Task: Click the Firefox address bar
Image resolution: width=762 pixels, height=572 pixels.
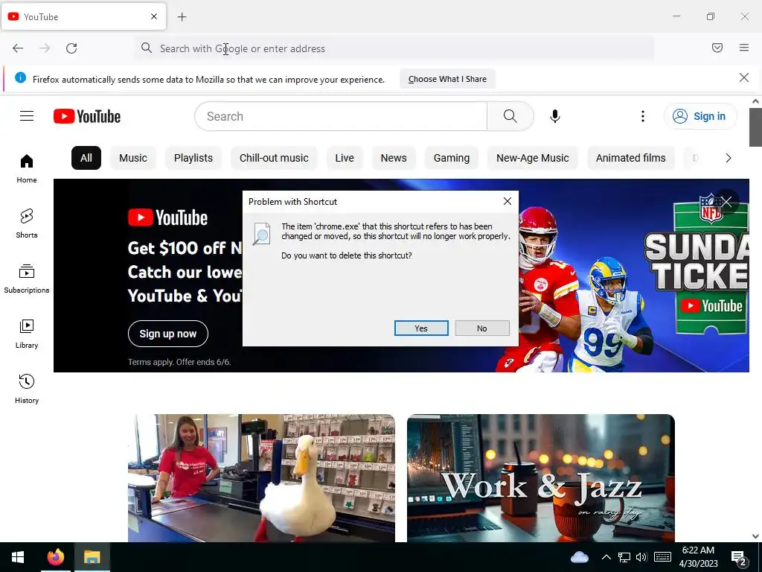Action: tap(394, 48)
